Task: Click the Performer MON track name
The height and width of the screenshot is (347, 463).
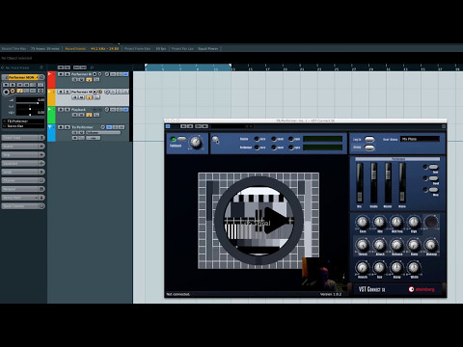Action: (x=22, y=77)
